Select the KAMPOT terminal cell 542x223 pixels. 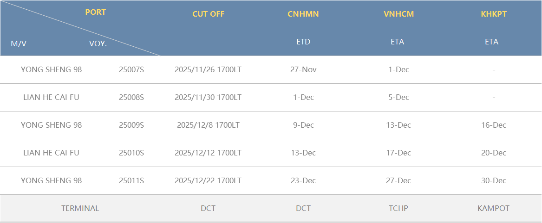click(493, 208)
